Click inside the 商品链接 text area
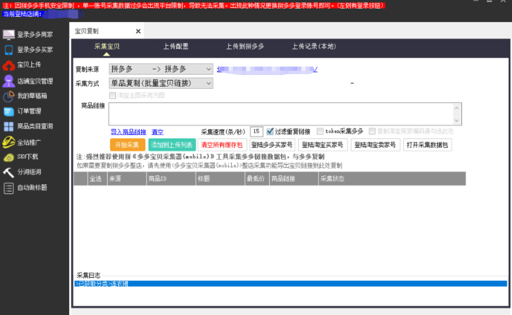 pos(280,114)
